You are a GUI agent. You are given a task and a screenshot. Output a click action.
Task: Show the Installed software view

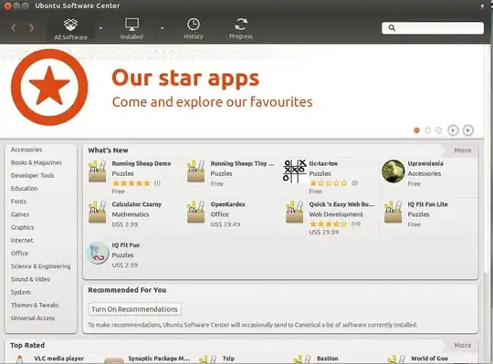click(x=131, y=29)
